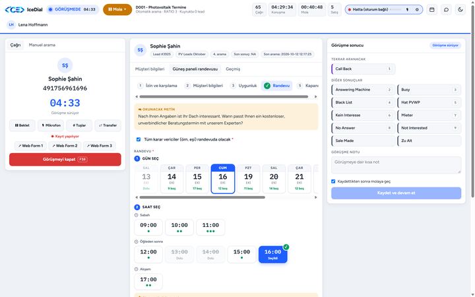The height and width of the screenshot is (297, 475).
Task: Open the Tuşlar keypad
Action: coord(79,125)
